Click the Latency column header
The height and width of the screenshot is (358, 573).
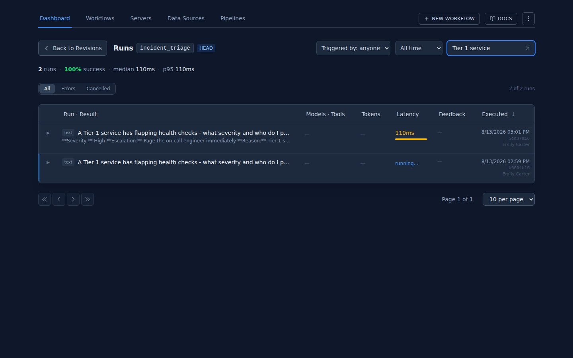point(407,114)
